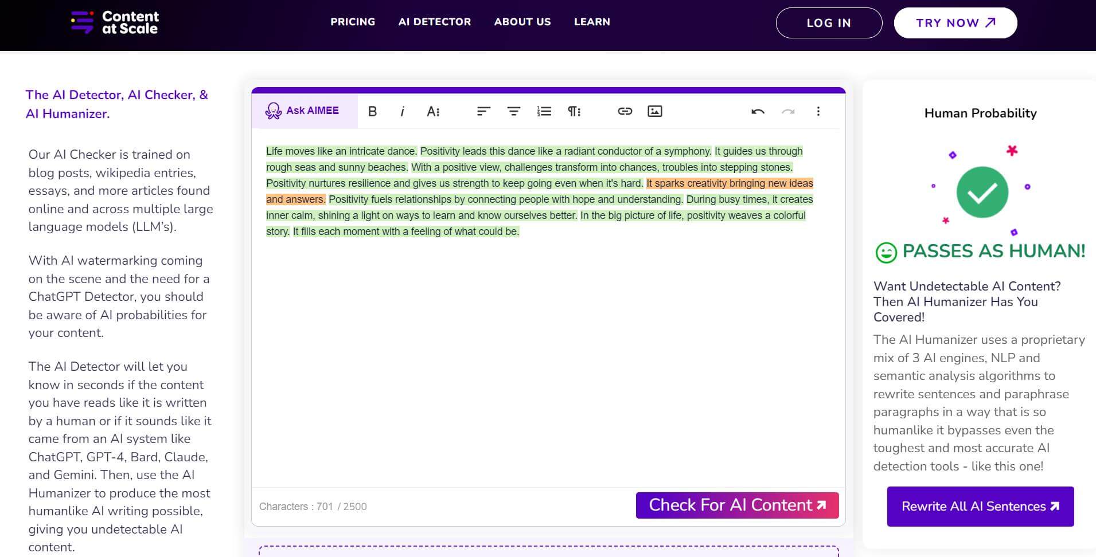Align text left

pyautogui.click(x=483, y=111)
